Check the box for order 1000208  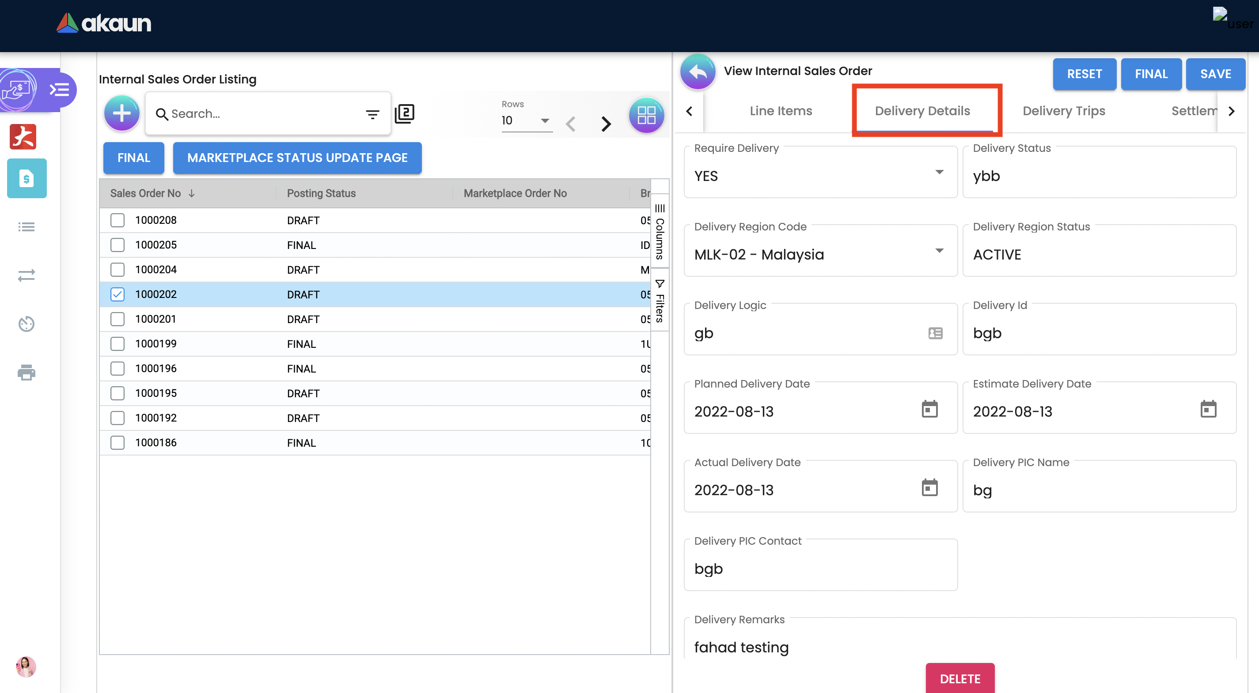coord(118,220)
